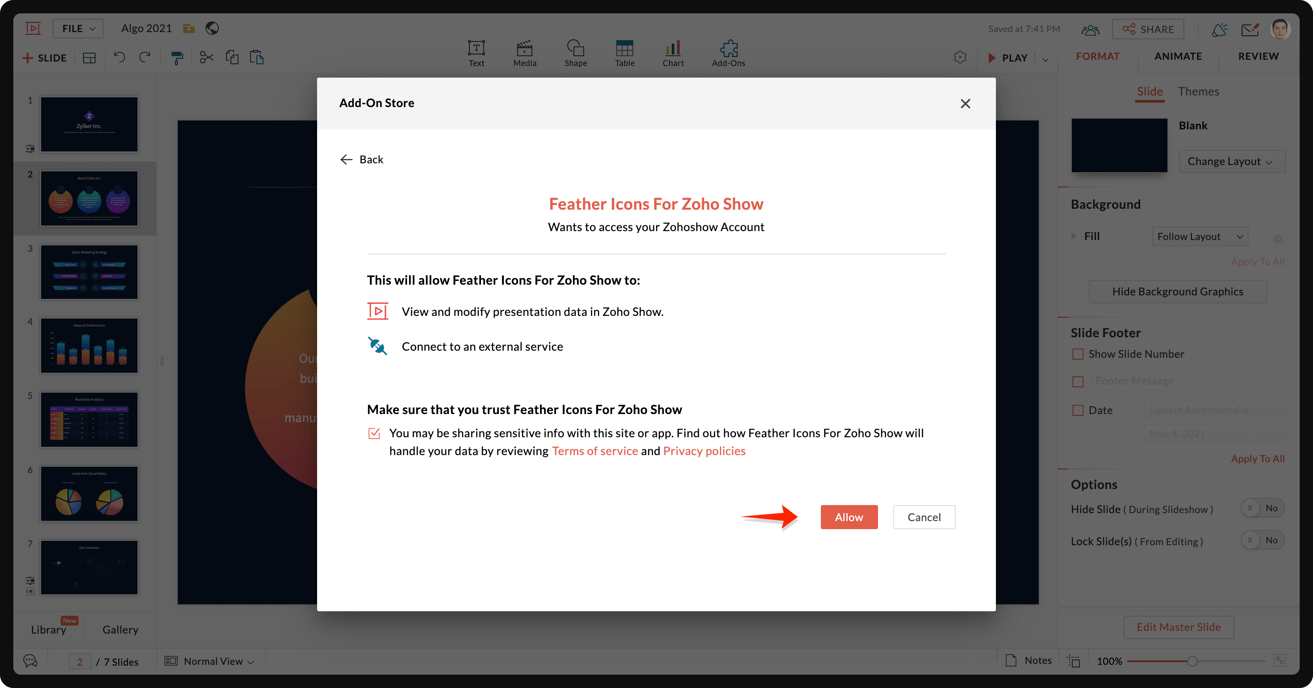Open the Normal View dropdown
The height and width of the screenshot is (688, 1313).
click(x=213, y=661)
